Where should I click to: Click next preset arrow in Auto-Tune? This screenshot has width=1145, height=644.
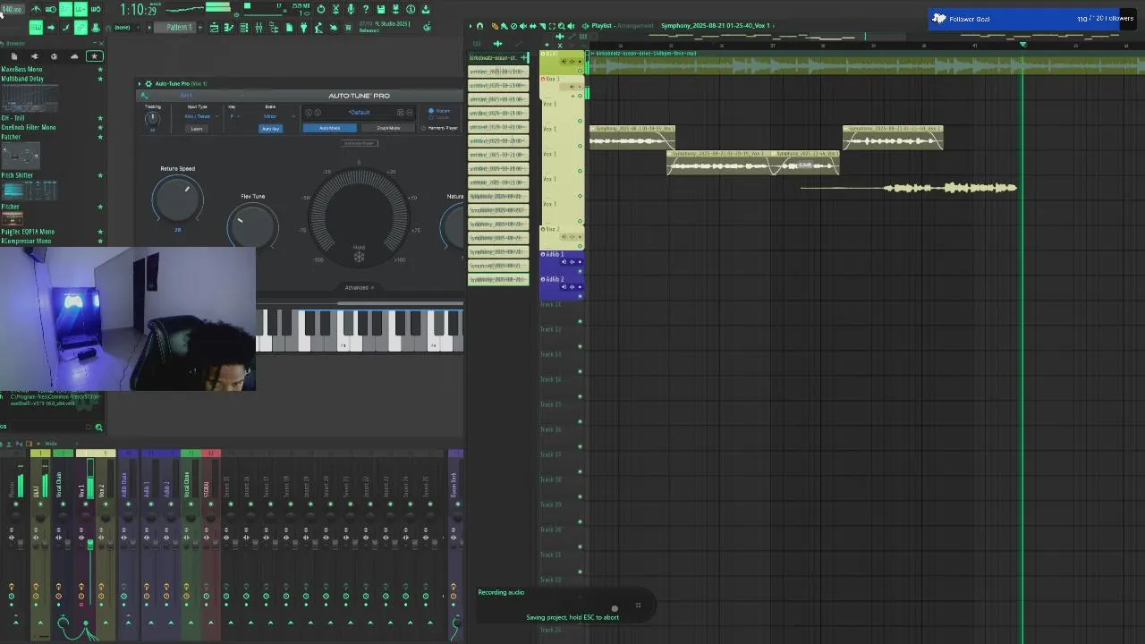click(x=318, y=113)
